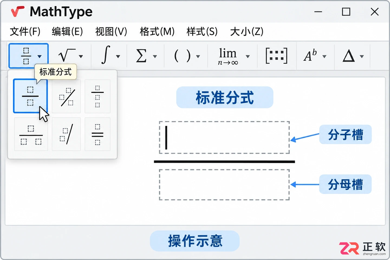Click the triangle symbol palette icon
The width and height of the screenshot is (390, 260).
pyautogui.click(x=349, y=56)
